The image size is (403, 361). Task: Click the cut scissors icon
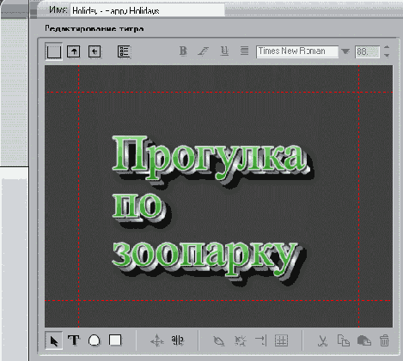click(x=322, y=340)
